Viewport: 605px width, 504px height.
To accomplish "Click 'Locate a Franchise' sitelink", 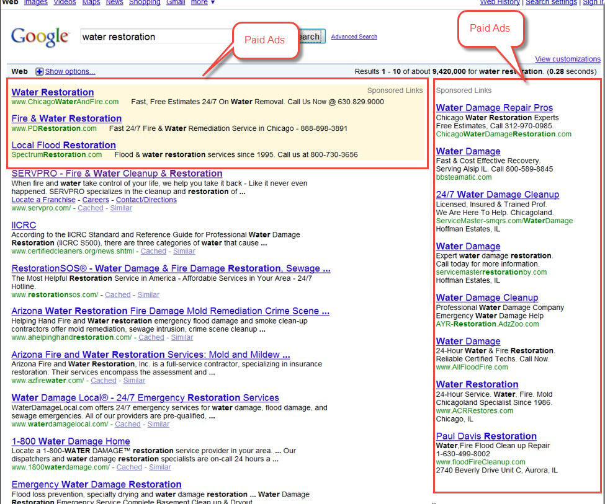I will click(43, 200).
